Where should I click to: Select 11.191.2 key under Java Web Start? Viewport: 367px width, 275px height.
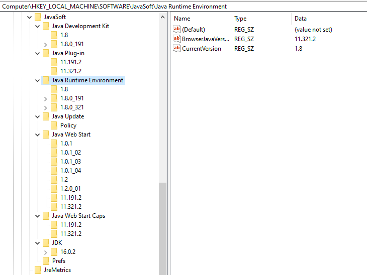71,198
